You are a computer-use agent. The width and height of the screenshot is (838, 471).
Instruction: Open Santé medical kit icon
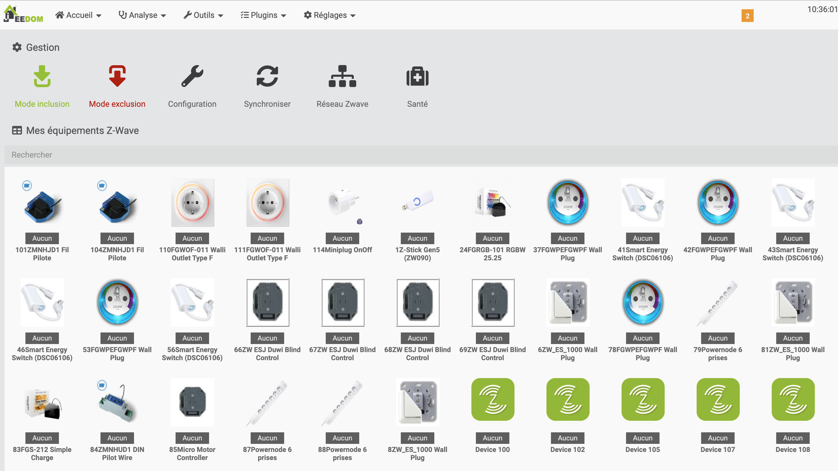click(417, 76)
